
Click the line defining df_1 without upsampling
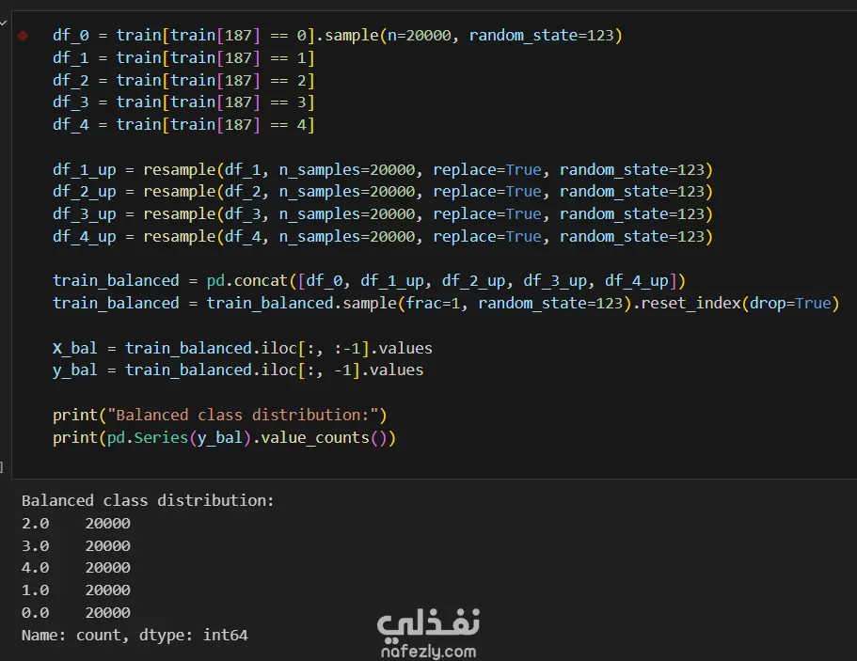[183, 57]
